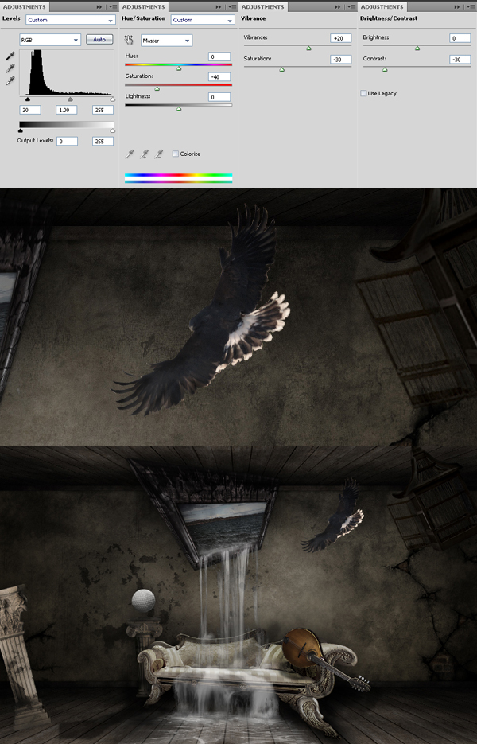This screenshot has height=744, width=477.
Task: Select the gray point eyedropper in Levels
Action: click(10, 68)
